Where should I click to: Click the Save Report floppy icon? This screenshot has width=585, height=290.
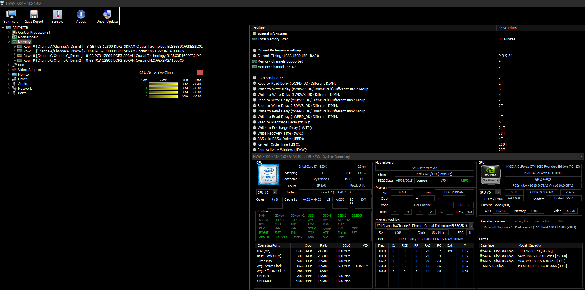(x=34, y=14)
